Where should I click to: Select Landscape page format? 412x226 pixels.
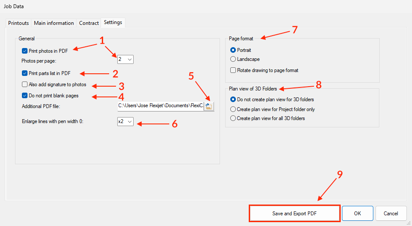point(233,59)
